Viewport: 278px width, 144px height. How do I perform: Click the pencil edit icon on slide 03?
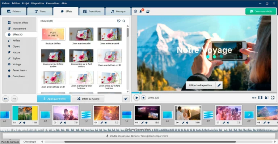61,122
